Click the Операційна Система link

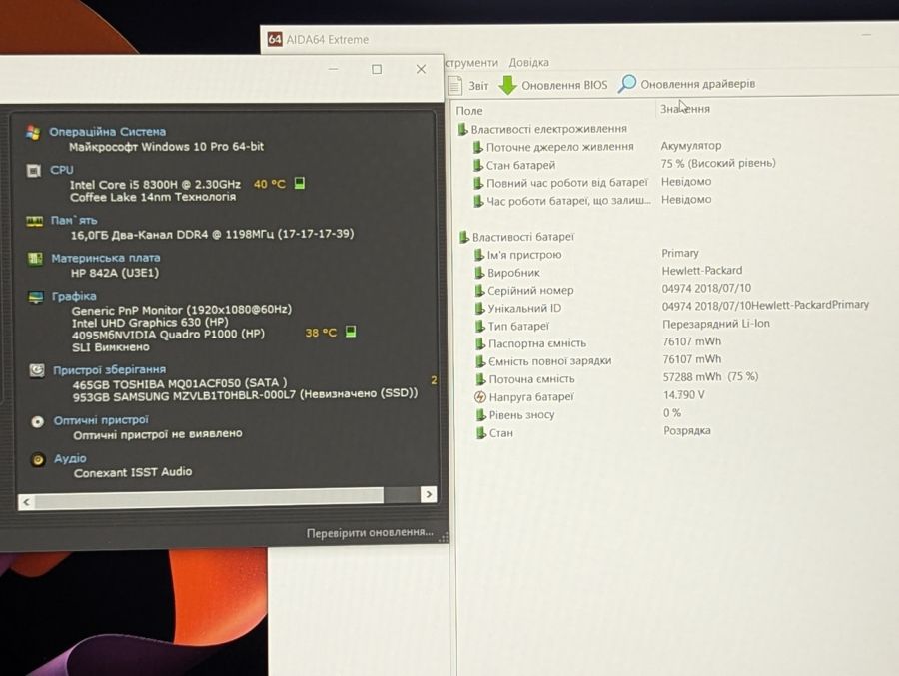point(107,131)
